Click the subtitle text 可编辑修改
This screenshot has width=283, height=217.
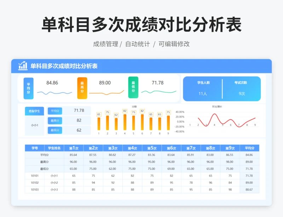(x=174, y=44)
